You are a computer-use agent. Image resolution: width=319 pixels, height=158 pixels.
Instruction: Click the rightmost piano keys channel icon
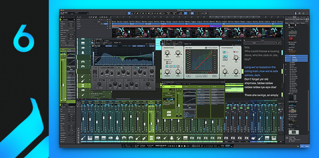(274, 138)
